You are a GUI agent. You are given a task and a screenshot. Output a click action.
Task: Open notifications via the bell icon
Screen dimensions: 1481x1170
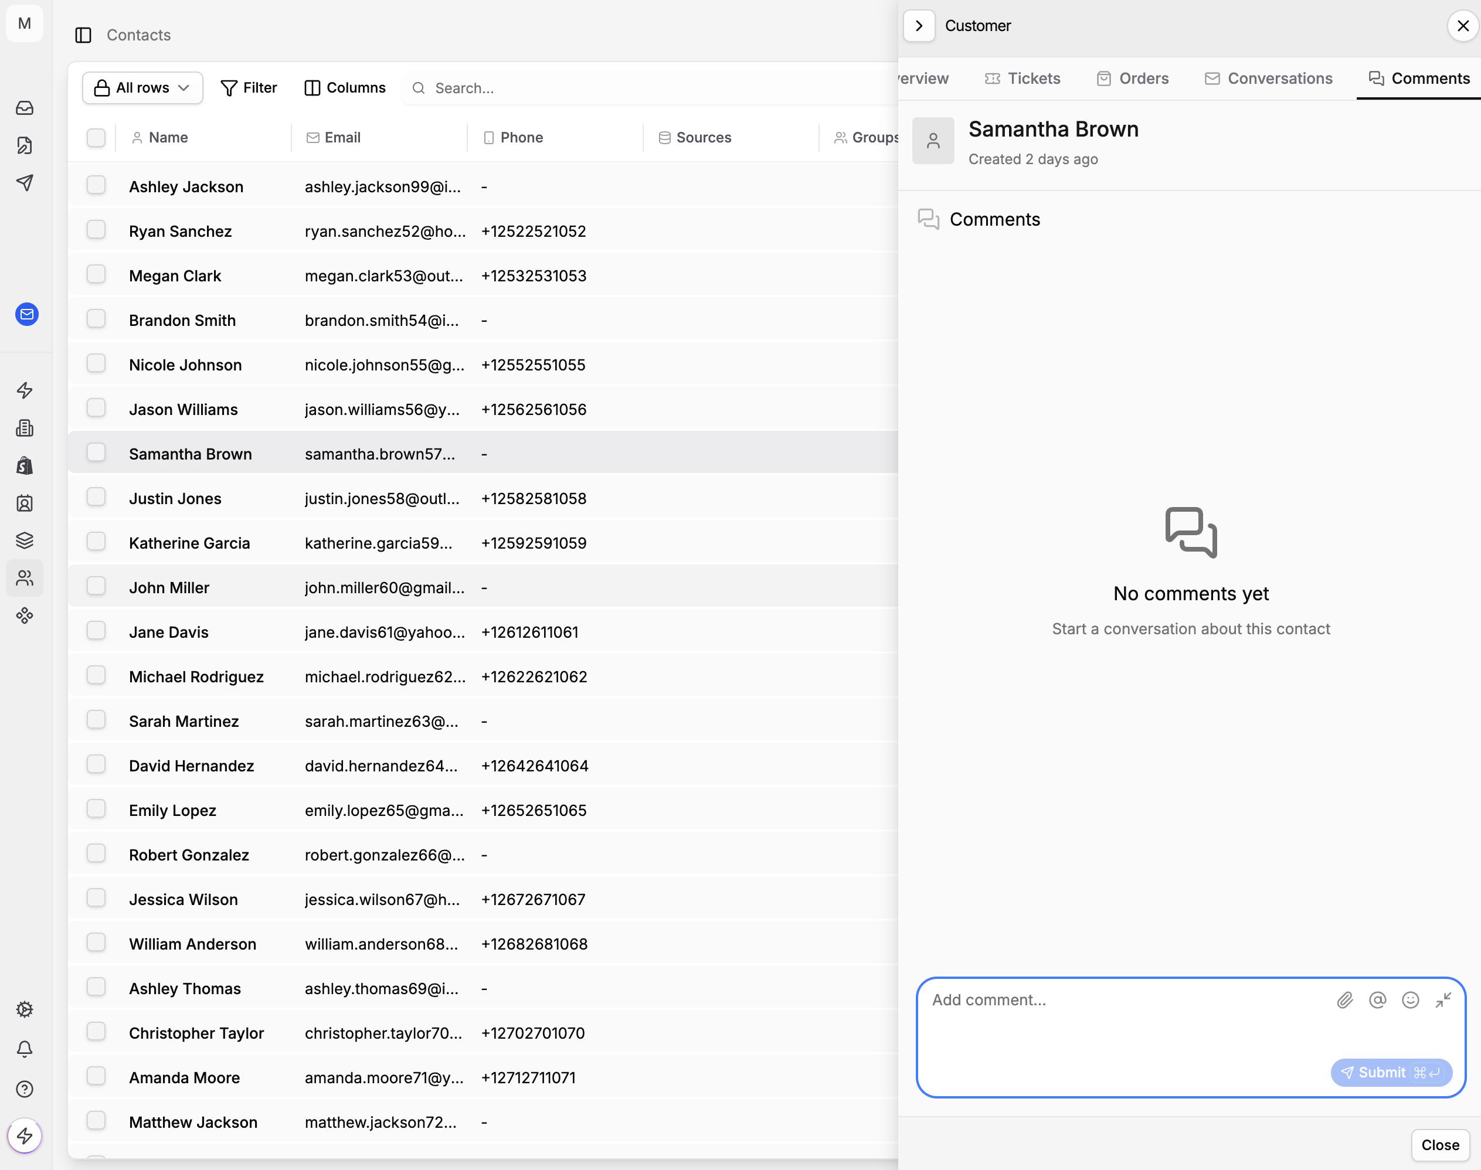(x=25, y=1049)
